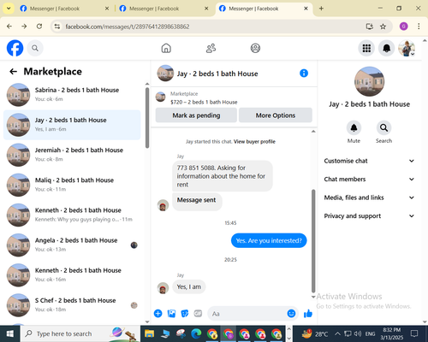Open the Chrome three-dot menu
The width and height of the screenshot is (428, 342).
coord(419,27)
